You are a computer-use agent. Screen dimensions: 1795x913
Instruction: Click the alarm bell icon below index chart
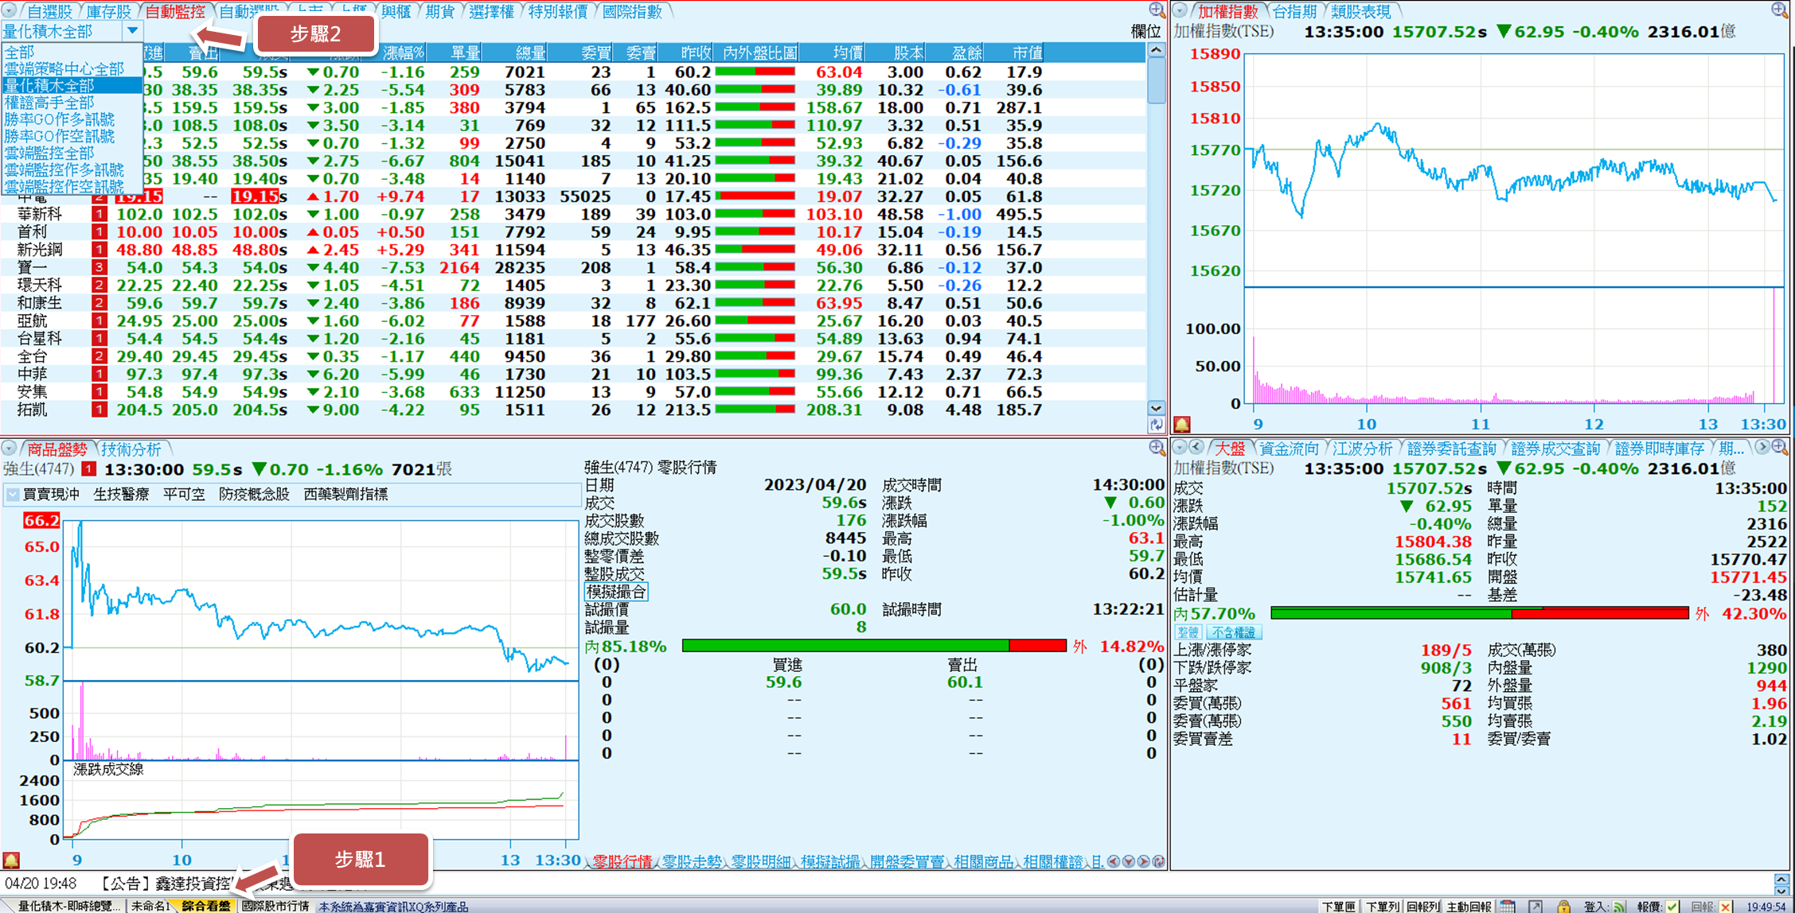[x=1182, y=425]
